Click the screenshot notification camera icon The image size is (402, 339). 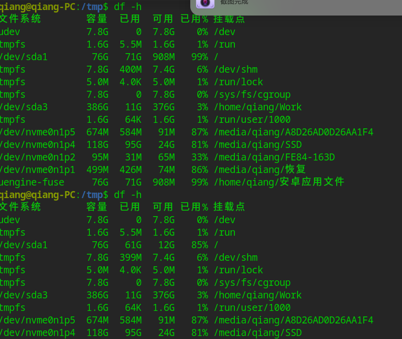pyautogui.click(x=205, y=3)
